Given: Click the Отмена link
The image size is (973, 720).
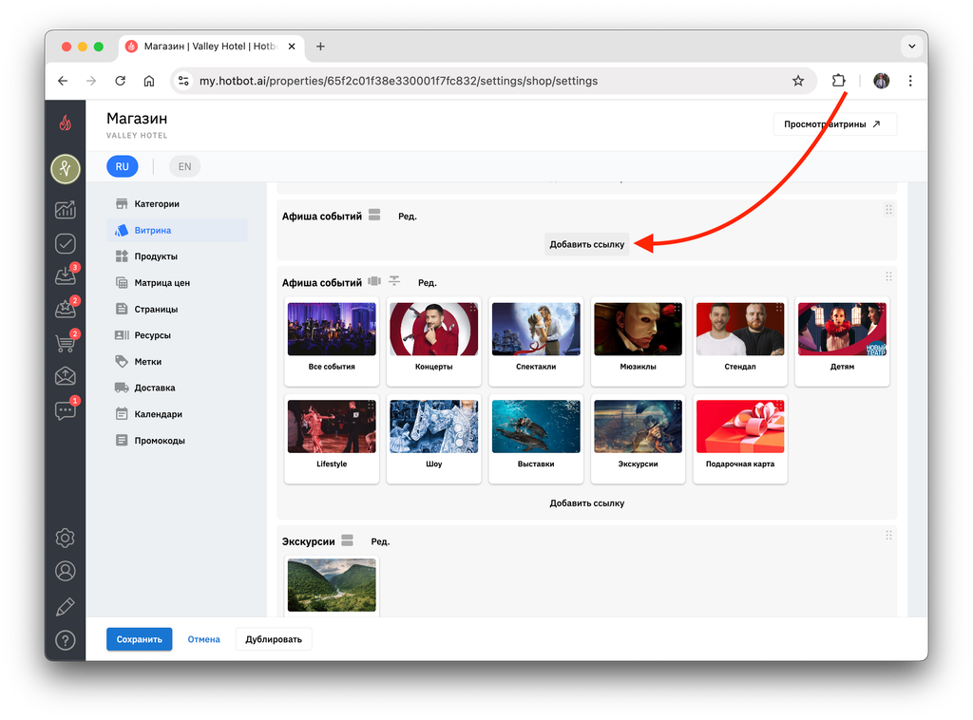Looking at the screenshot, I should [x=203, y=639].
